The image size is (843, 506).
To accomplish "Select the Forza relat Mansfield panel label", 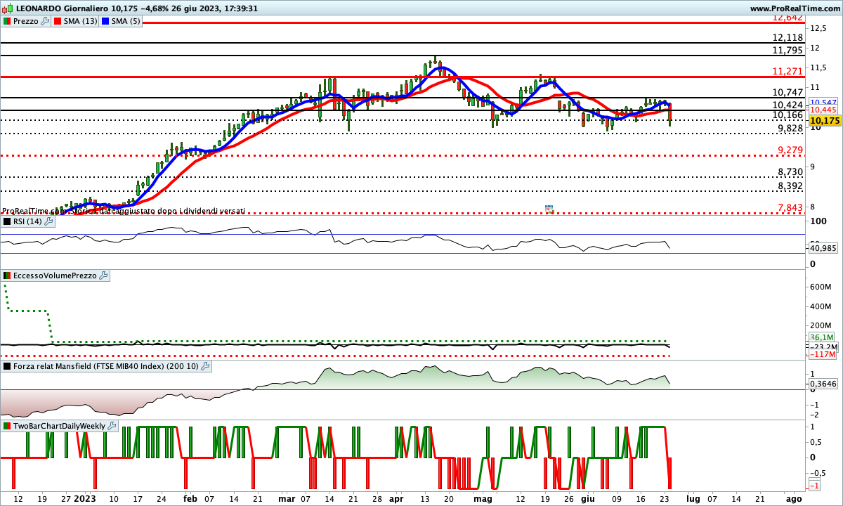I will pos(106,366).
